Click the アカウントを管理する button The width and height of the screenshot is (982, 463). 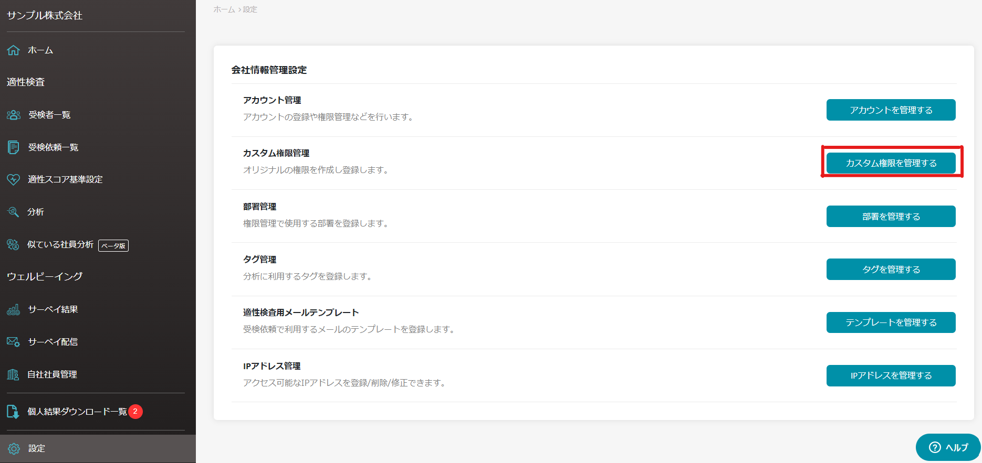tap(891, 110)
